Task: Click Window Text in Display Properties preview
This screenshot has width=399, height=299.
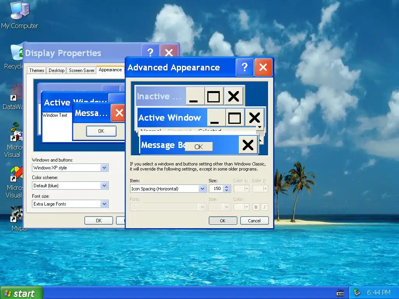Action: (x=55, y=115)
